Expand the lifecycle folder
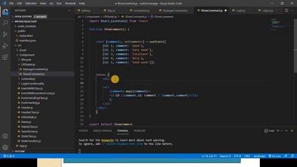Viewport: 297px width, 167px height. coord(26,60)
